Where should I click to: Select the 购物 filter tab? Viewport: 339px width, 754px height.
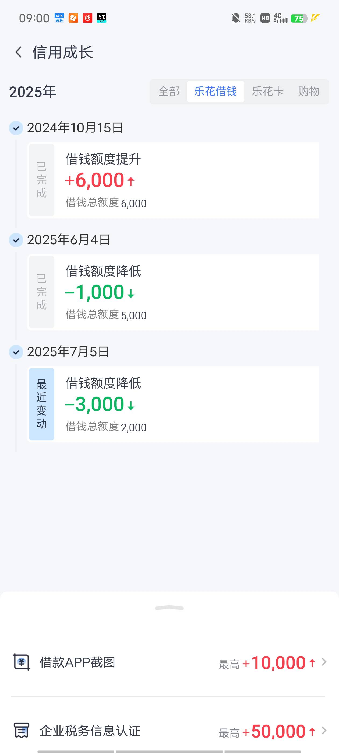[309, 91]
